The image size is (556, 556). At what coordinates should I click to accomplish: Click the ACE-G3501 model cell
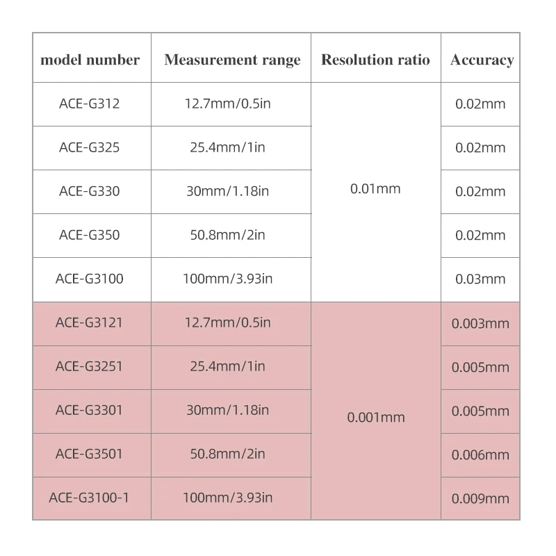click(90, 455)
